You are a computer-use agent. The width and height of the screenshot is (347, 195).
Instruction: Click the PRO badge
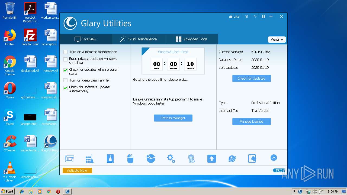pos(278,170)
